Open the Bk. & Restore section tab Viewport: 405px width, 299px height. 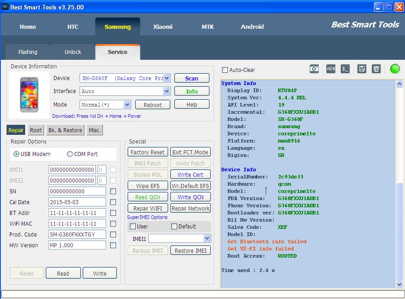(x=65, y=130)
